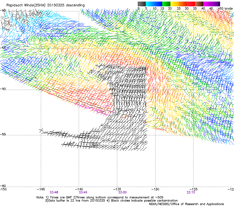Click the '-150' longitude axis label
This screenshot has width=234, height=206.
(x=3, y=189)
